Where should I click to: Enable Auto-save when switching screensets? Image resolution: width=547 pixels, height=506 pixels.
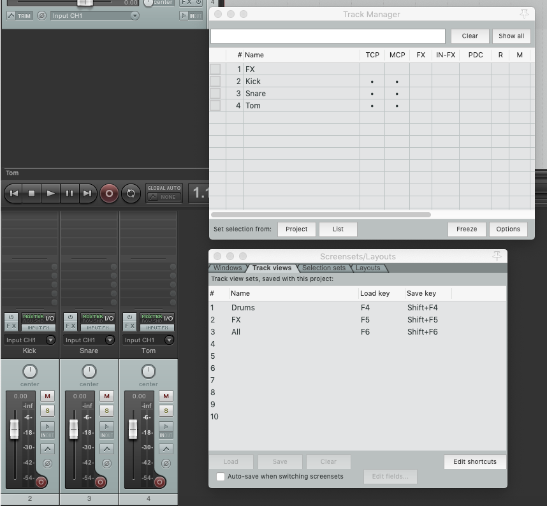pyautogui.click(x=221, y=476)
